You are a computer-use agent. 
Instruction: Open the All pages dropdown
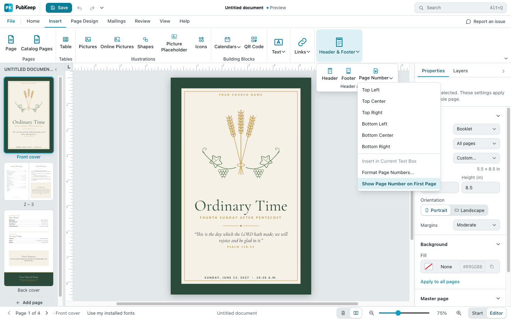click(x=476, y=144)
